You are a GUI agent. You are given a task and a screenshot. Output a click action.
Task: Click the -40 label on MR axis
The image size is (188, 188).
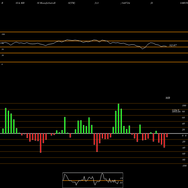pyautogui.click(x=183, y=148)
